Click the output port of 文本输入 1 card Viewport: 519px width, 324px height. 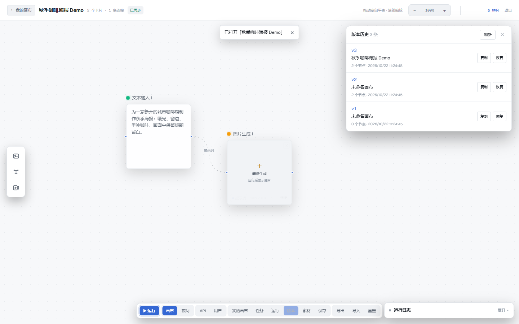pyautogui.click(x=191, y=136)
